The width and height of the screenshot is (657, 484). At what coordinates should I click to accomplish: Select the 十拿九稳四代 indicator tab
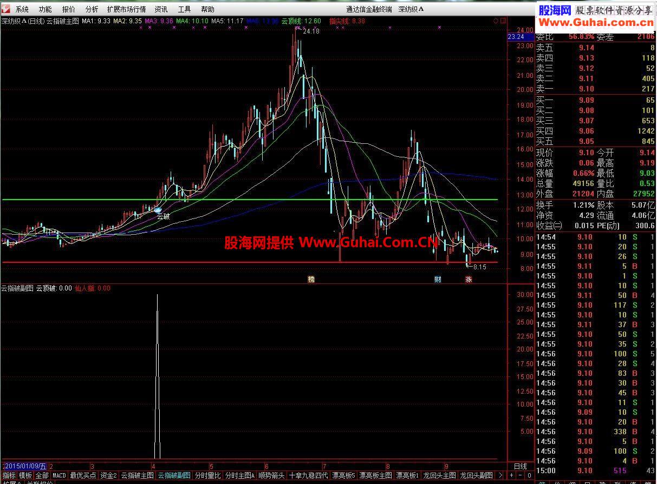[x=308, y=475]
